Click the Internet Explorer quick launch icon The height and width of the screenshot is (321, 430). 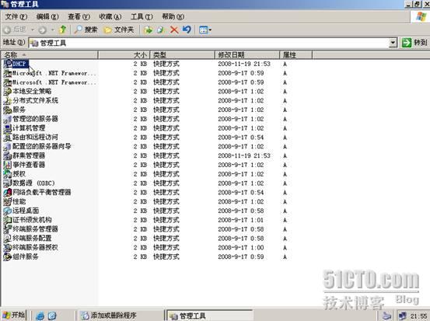pos(40,316)
